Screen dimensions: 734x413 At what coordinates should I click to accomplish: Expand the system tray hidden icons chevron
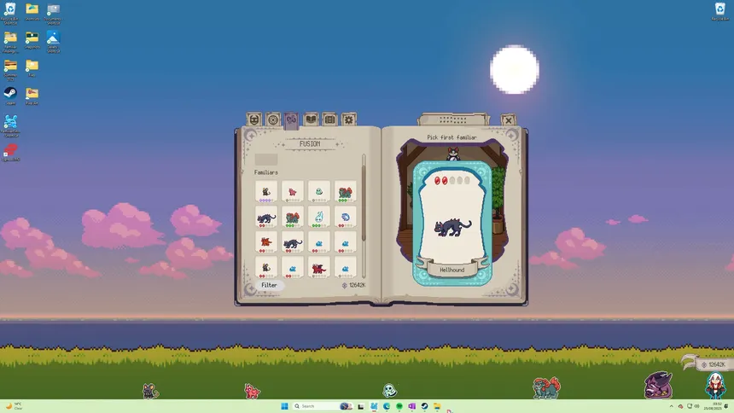click(x=672, y=406)
